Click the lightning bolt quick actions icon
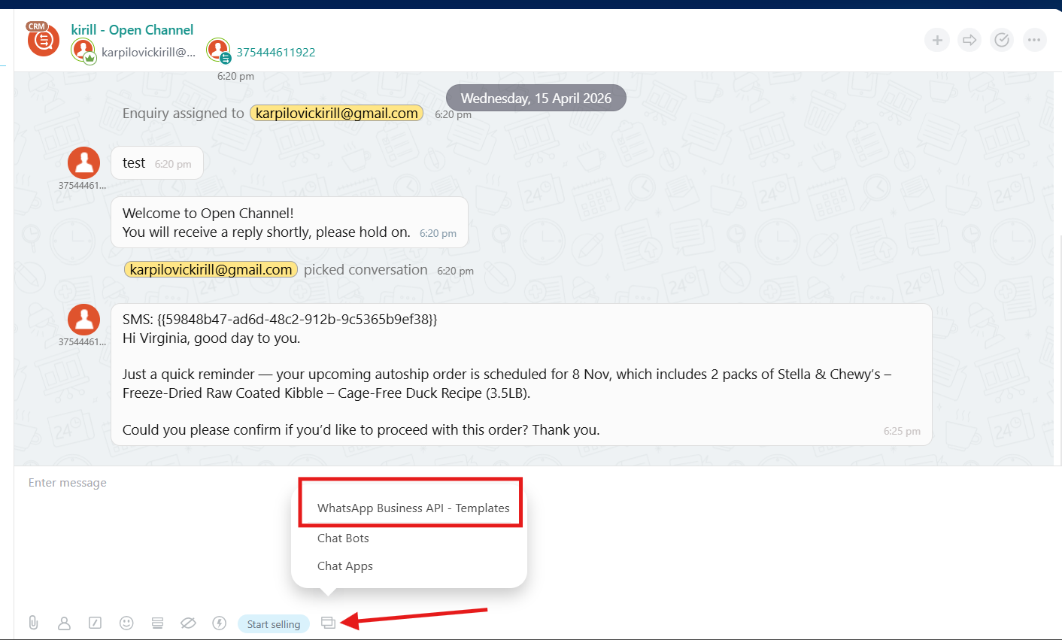 (220, 623)
